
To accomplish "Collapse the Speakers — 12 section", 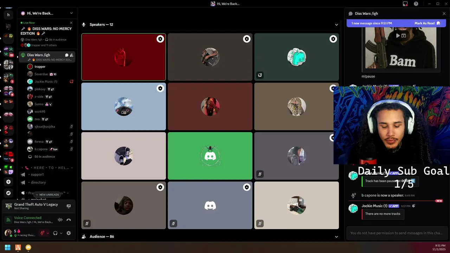I will [x=336, y=25].
